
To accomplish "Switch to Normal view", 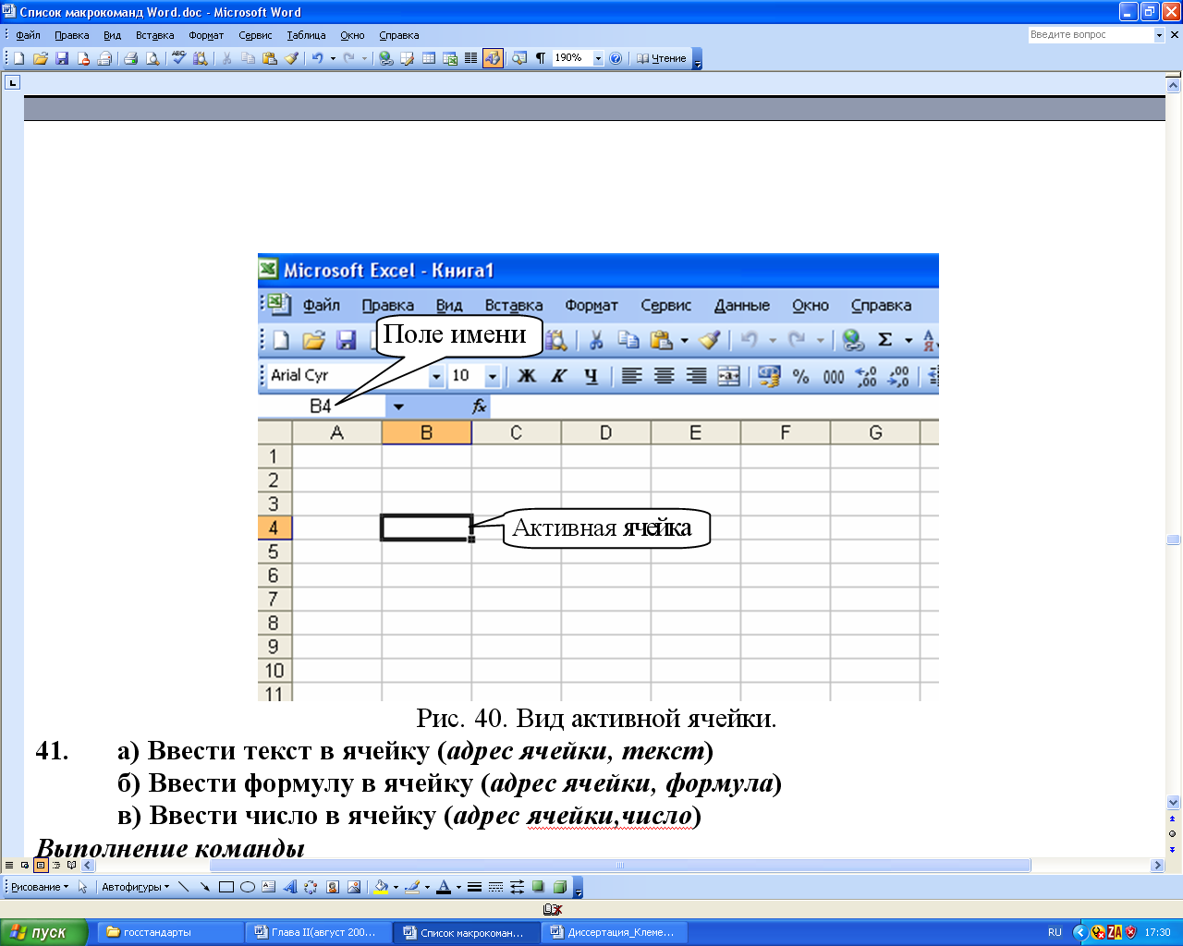I will (x=9, y=866).
